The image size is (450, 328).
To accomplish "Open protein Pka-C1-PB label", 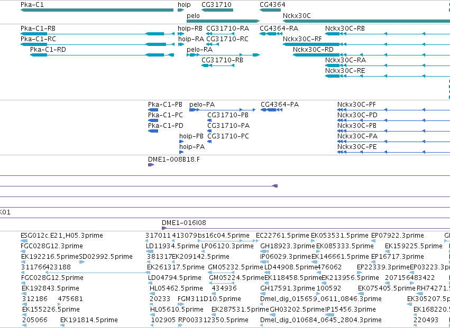I will 166,105.
